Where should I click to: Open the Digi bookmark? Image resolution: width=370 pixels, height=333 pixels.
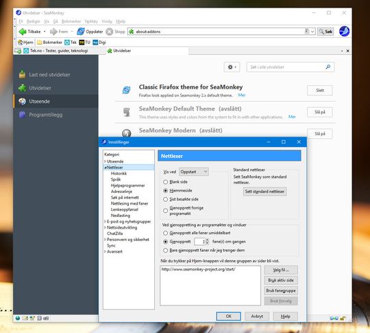[99, 43]
